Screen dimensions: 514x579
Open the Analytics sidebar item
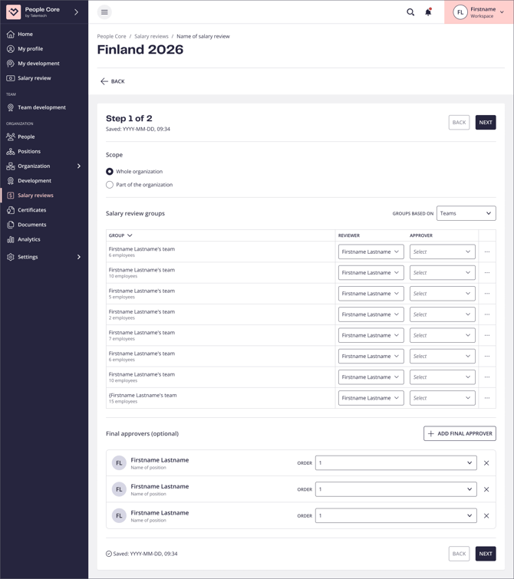(29, 239)
